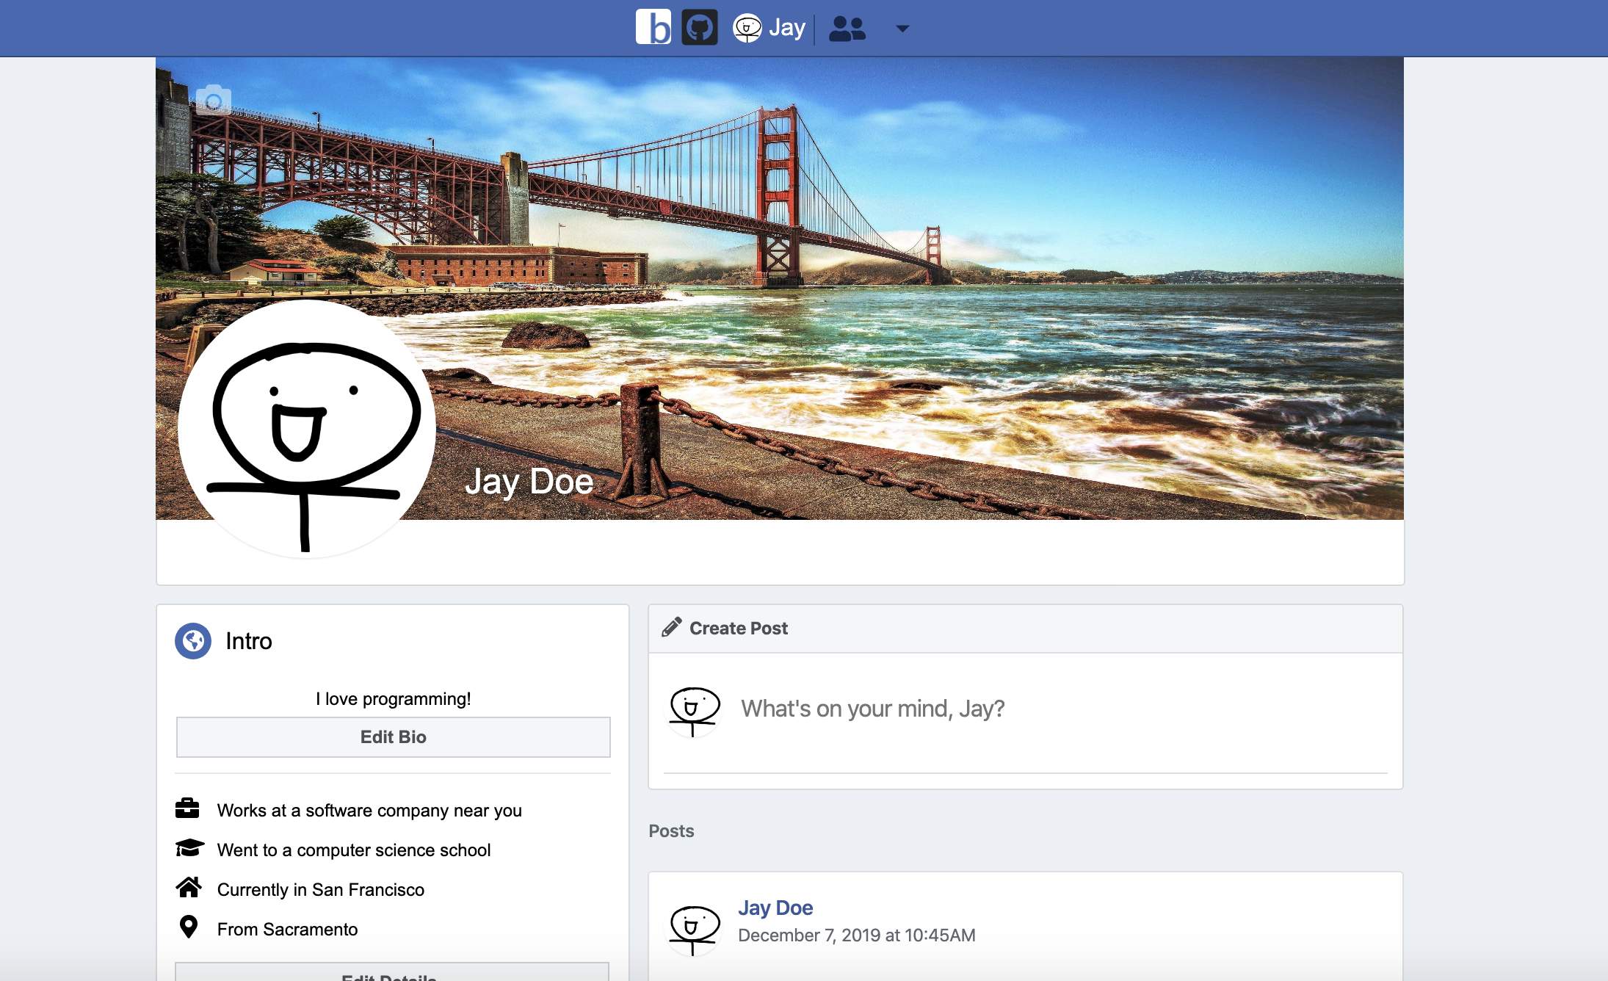Click the graduation cap icon for education

point(189,849)
